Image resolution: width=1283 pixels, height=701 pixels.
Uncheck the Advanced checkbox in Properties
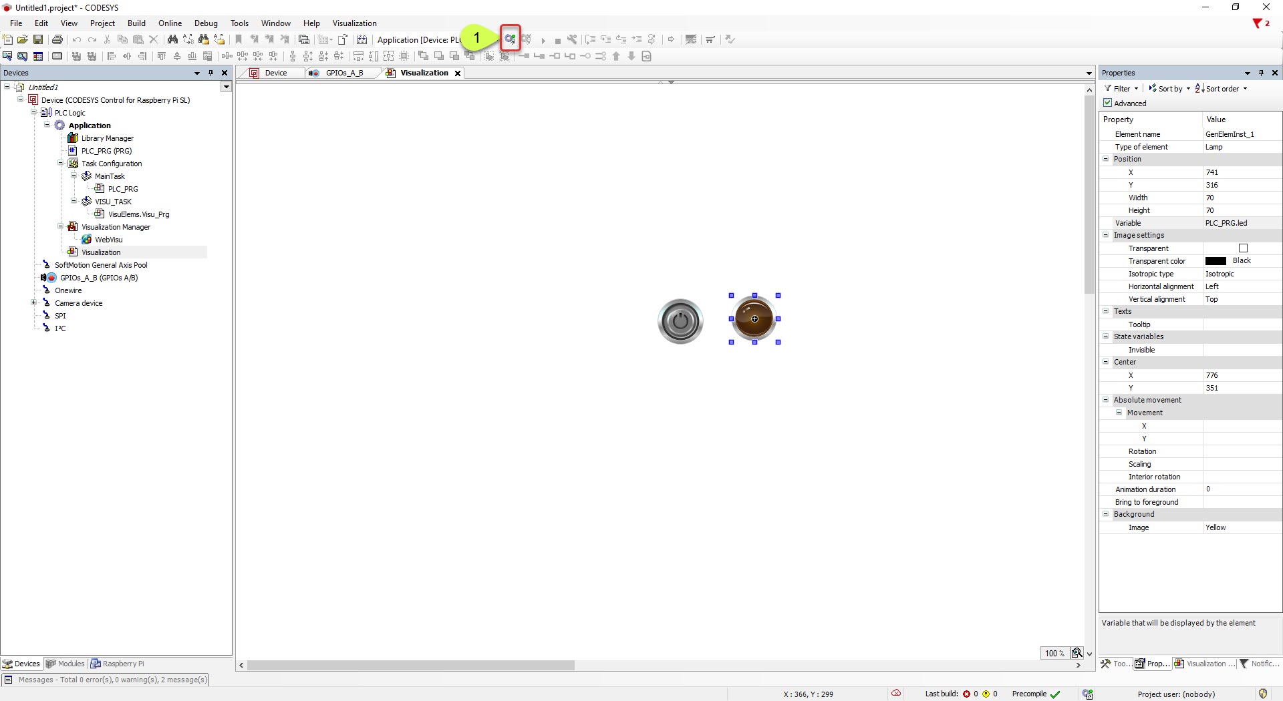coord(1108,103)
